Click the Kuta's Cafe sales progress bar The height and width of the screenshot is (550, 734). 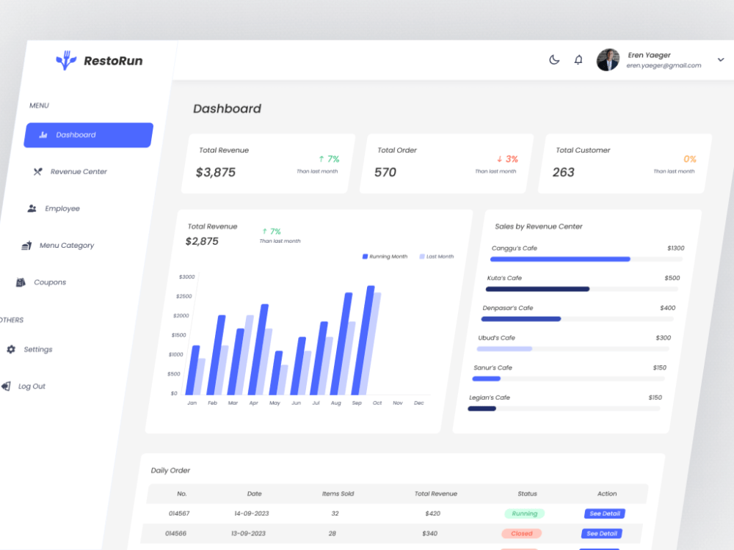click(582, 289)
